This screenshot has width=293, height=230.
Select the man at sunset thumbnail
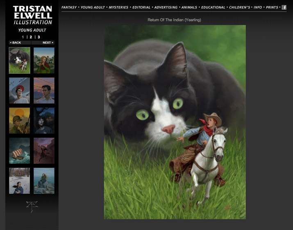[44, 90]
